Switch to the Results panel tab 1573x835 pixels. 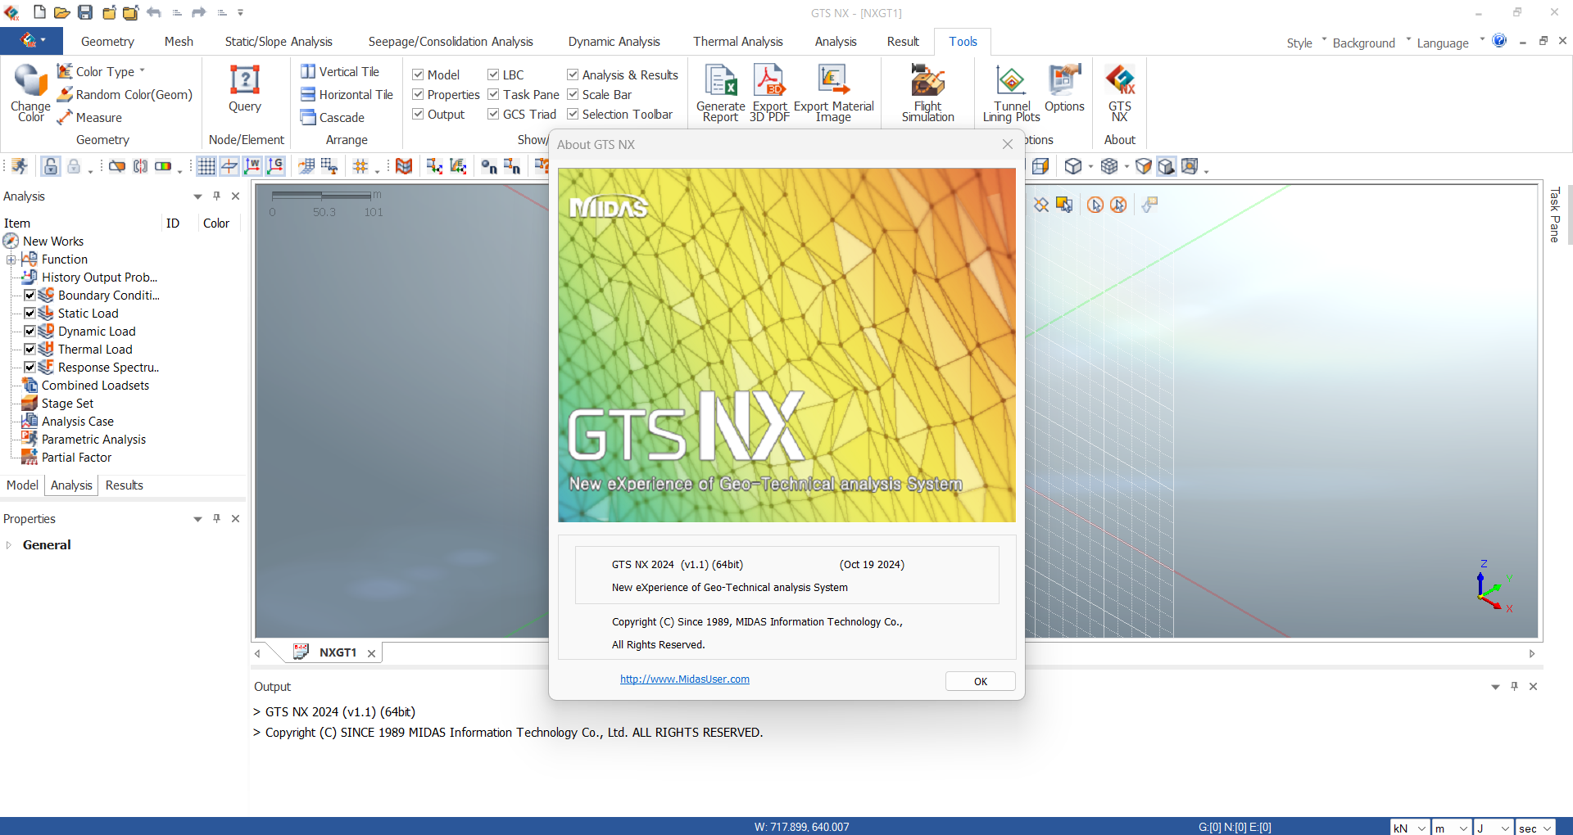click(125, 485)
